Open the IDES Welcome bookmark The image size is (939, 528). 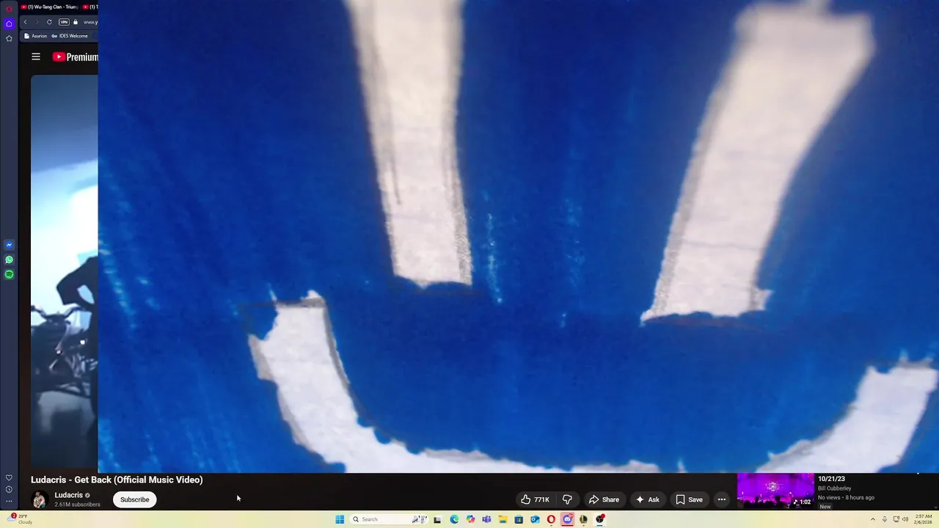(x=70, y=36)
